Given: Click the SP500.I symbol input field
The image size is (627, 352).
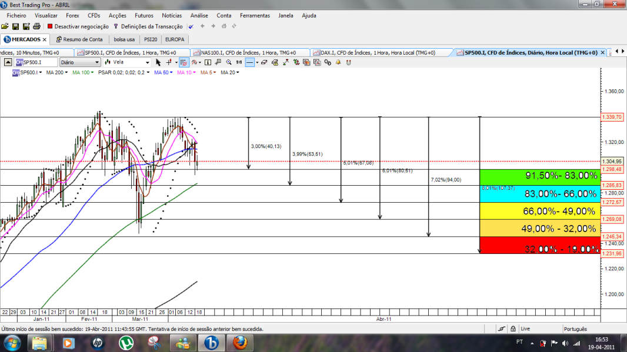Looking at the screenshot, I should (x=36, y=62).
